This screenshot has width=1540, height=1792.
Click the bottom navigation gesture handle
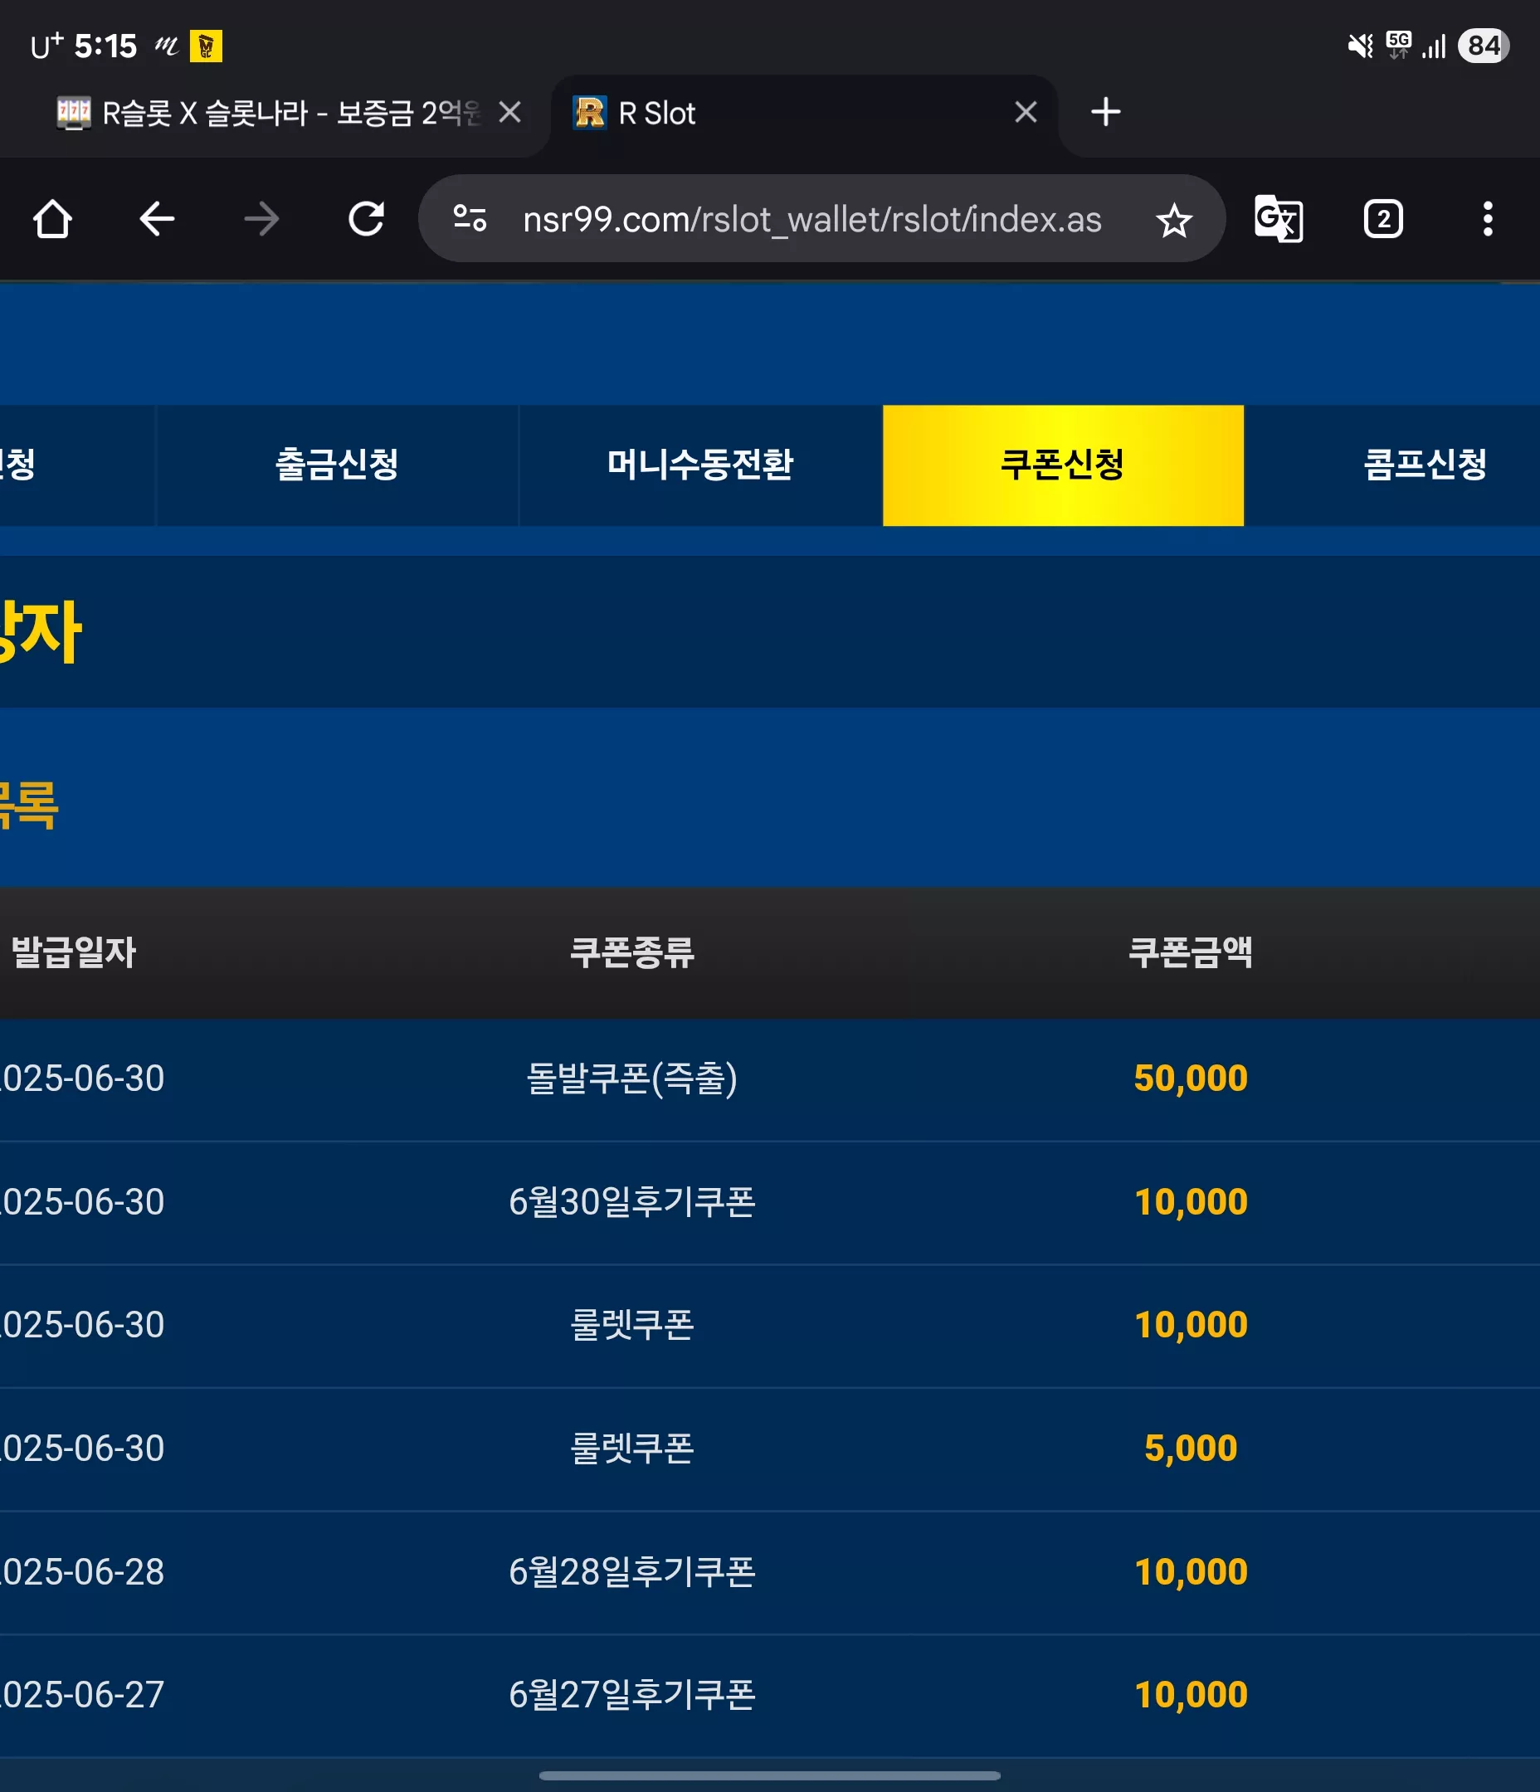click(x=769, y=1775)
